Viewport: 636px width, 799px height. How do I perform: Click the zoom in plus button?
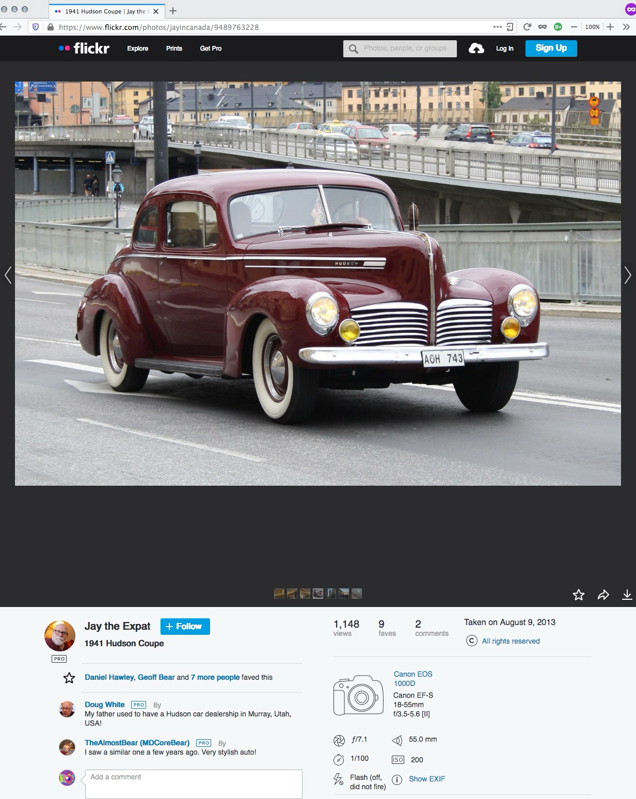tap(610, 27)
